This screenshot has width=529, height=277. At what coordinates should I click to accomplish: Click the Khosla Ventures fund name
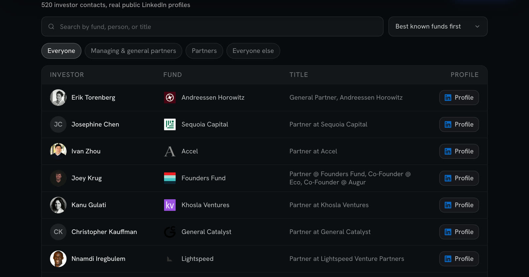coord(205,205)
